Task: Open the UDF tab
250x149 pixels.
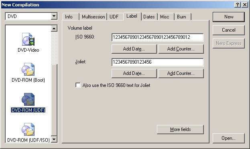Action: [x=115, y=17]
